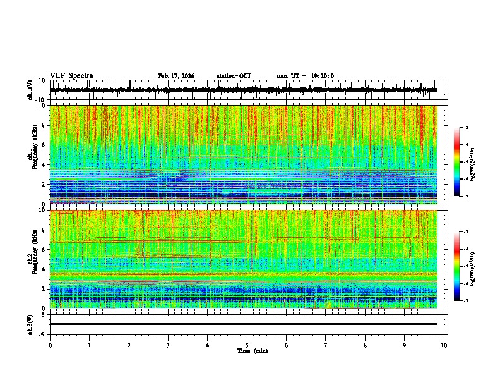Viewport: 500px width, 387px height.
Task: Click the ch.1 spectrogram color scale bar
Action: coord(457,162)
